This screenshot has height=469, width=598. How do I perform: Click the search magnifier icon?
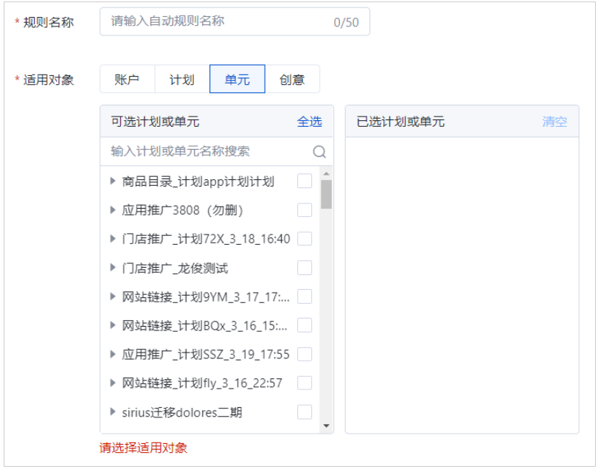pyautogui.click(x=319, y=151)
